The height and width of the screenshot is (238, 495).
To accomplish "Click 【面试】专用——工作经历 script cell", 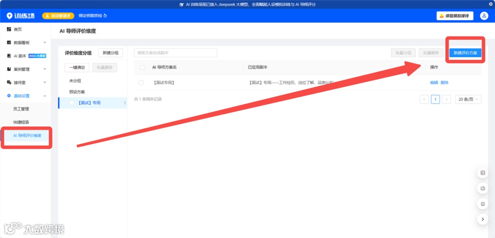I will 291,82.
